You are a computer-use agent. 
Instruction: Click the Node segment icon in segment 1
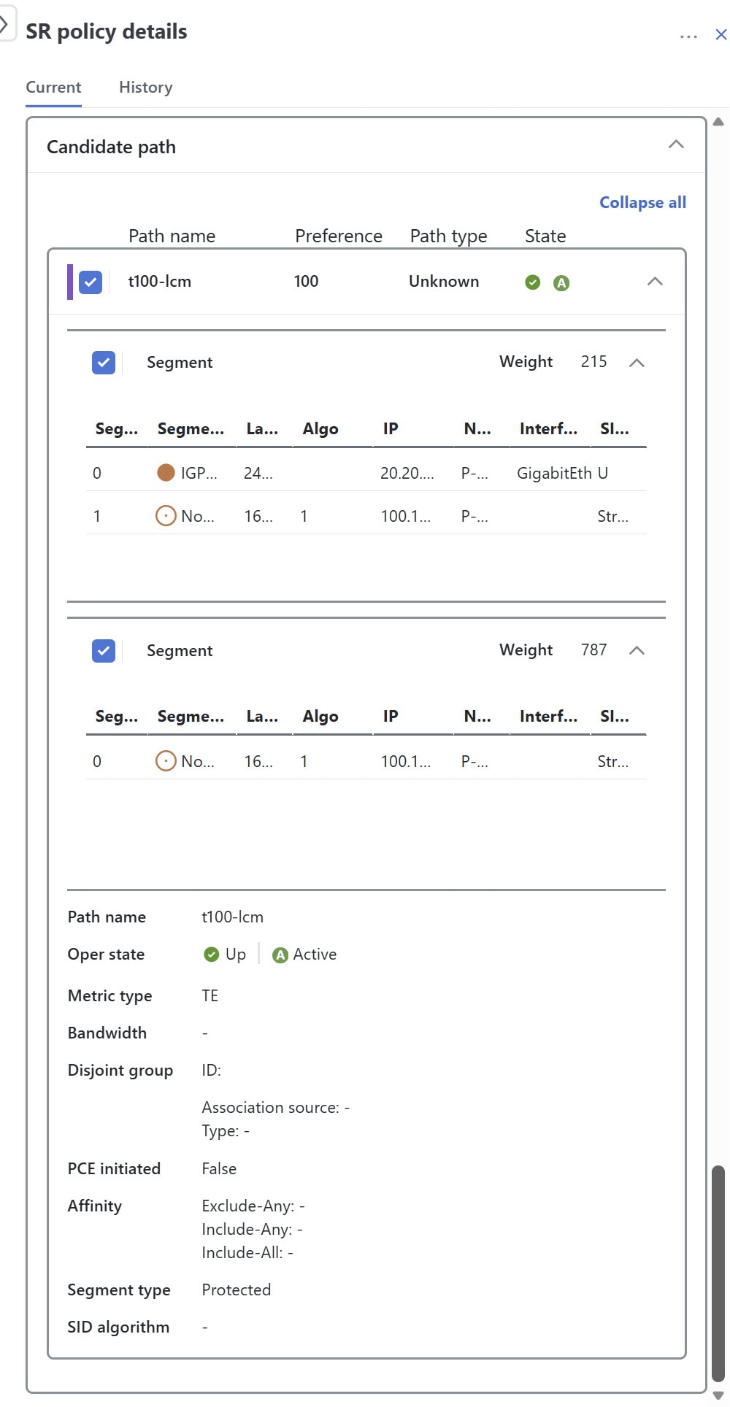point(166,515)
